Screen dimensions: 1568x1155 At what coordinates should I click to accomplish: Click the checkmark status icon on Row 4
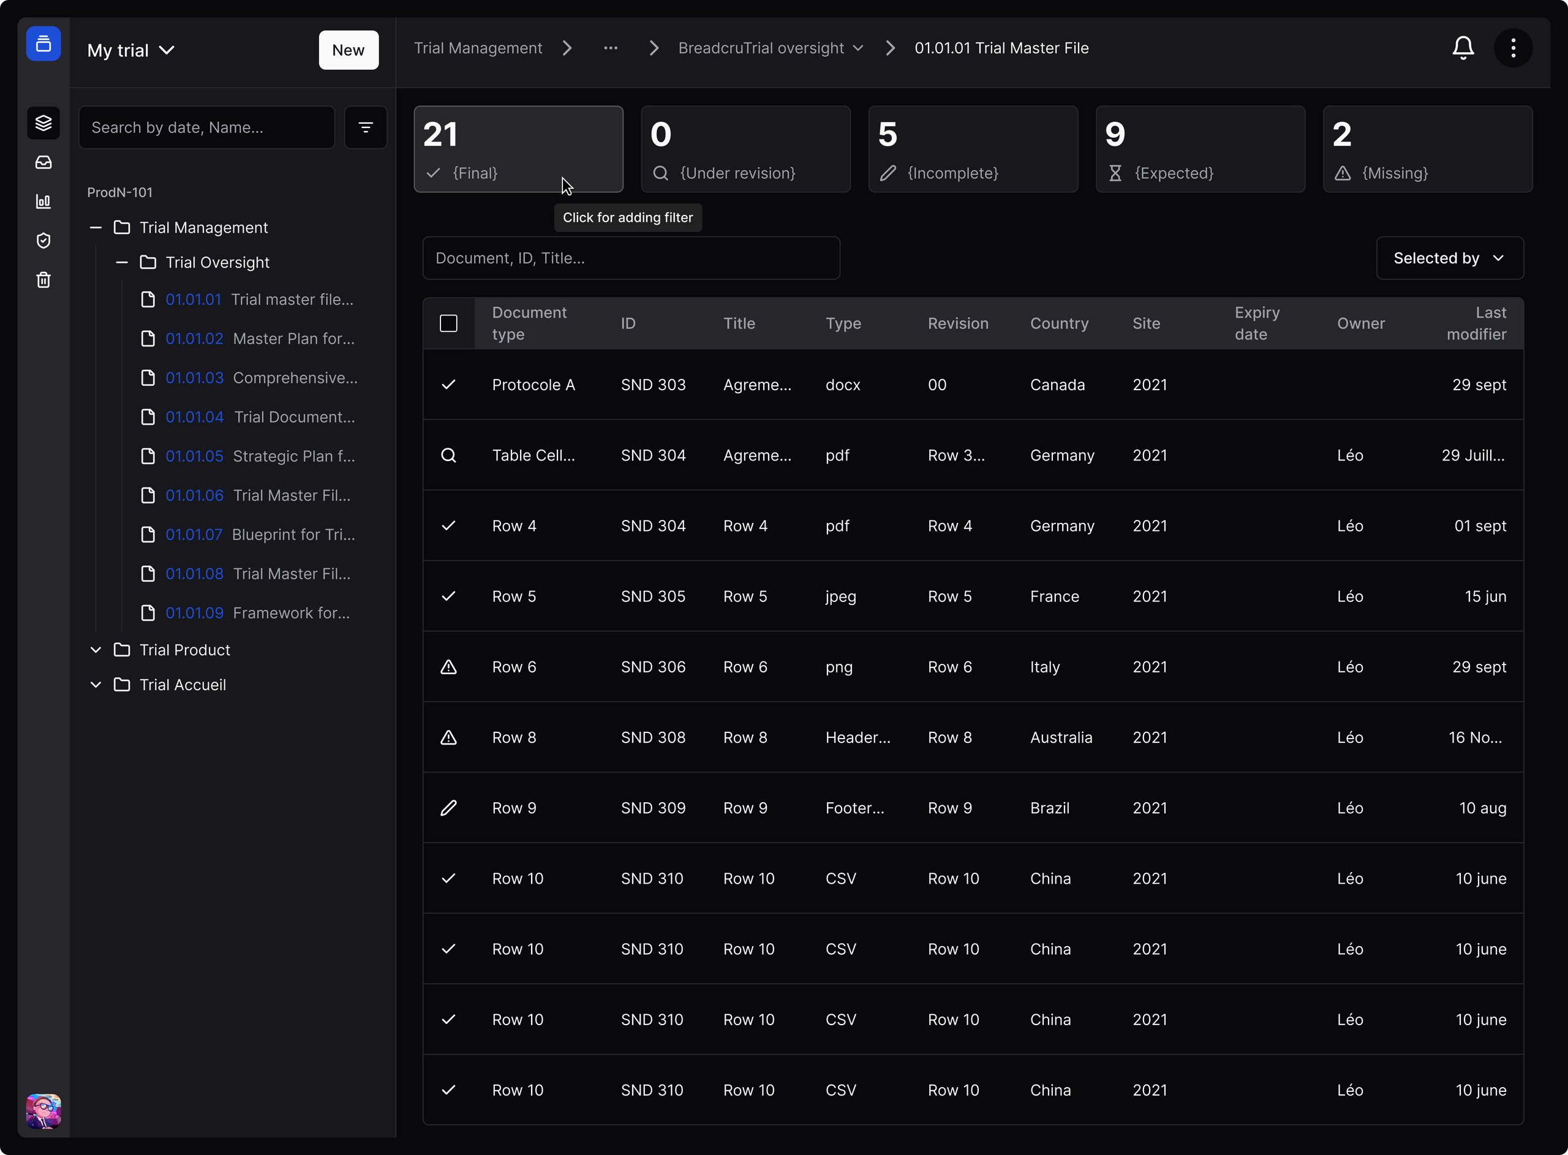click(449, 526)
